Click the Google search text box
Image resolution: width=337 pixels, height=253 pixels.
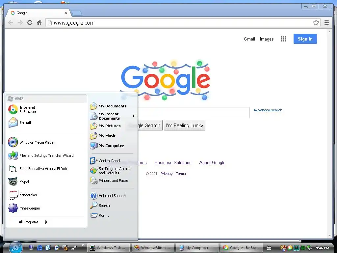point(194,113)
